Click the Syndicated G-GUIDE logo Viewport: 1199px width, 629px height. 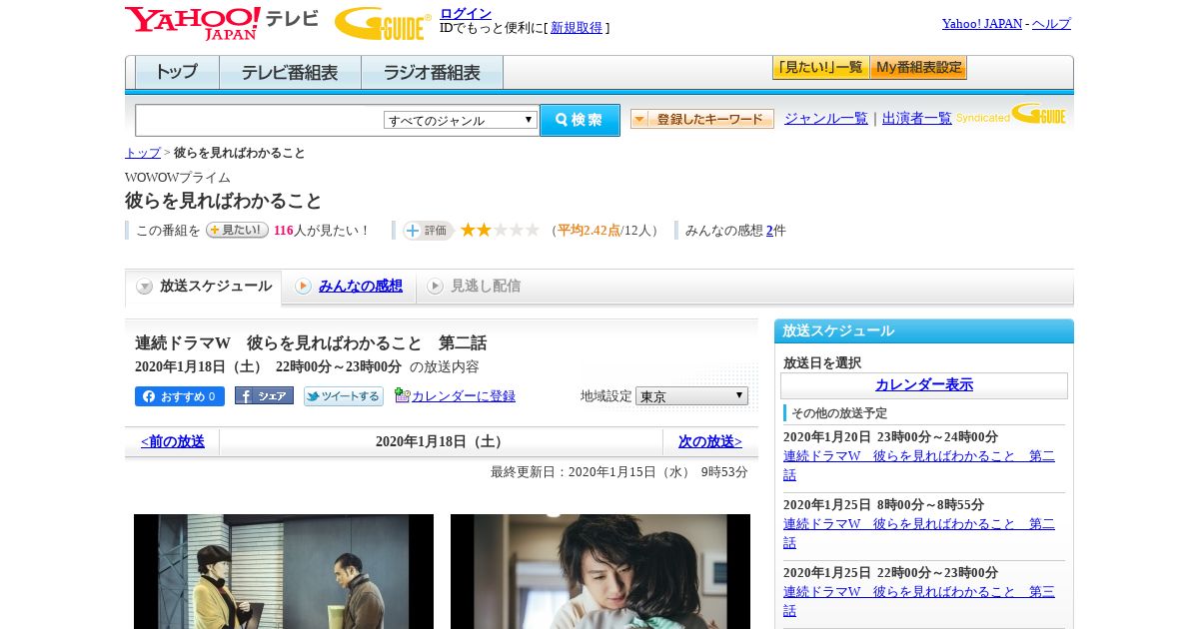coord(1011,114)
